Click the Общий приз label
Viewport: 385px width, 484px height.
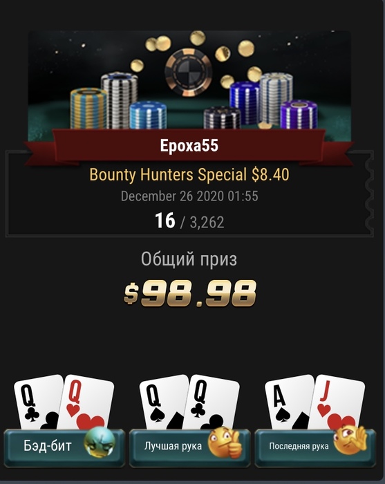pyautogui.click(x=189, y=259)
